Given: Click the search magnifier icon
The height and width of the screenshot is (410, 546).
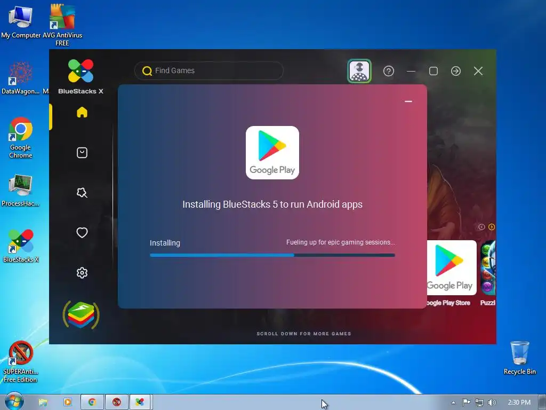Looking at the screenshot, I should coord(147,71).
